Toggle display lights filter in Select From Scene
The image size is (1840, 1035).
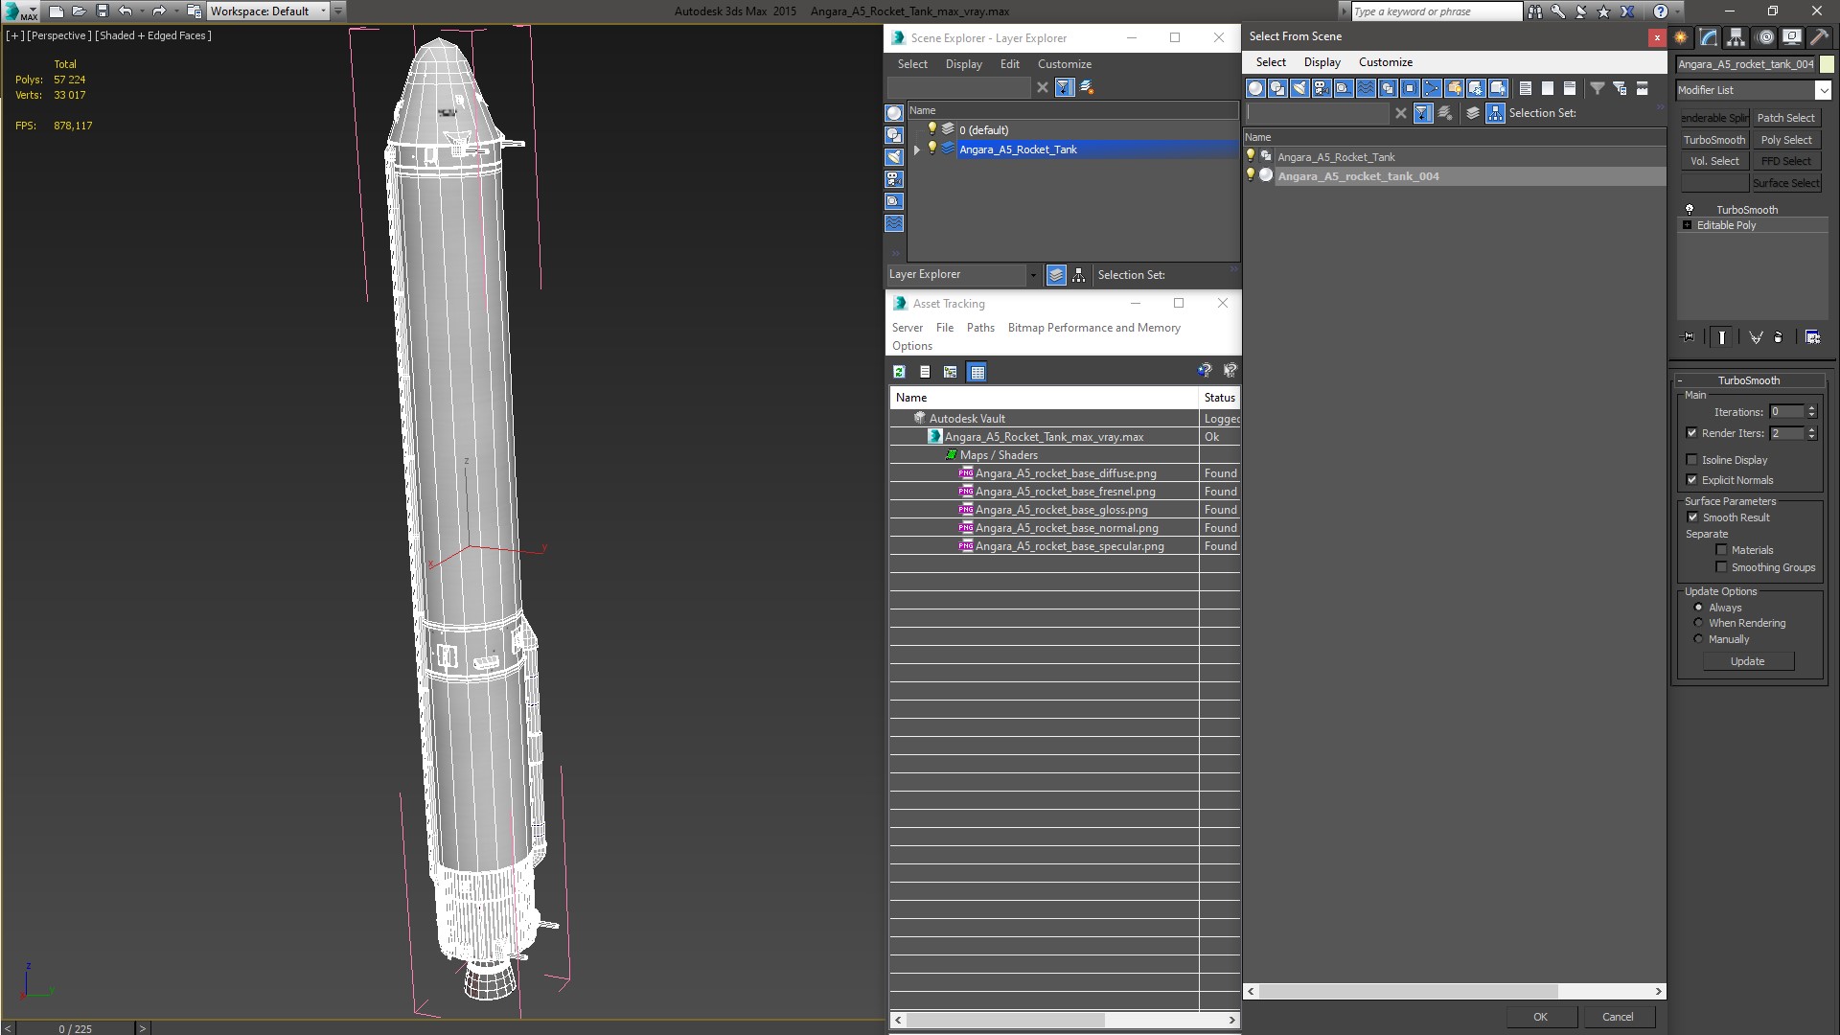coord(1299,88)
